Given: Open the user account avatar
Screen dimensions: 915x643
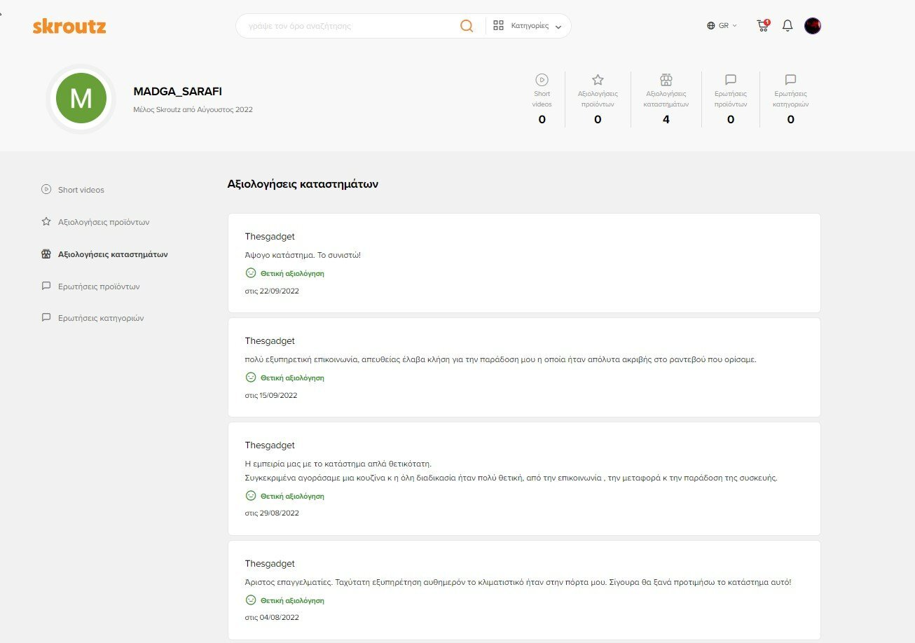Looking at the screenshot, I should pos(813,26).
